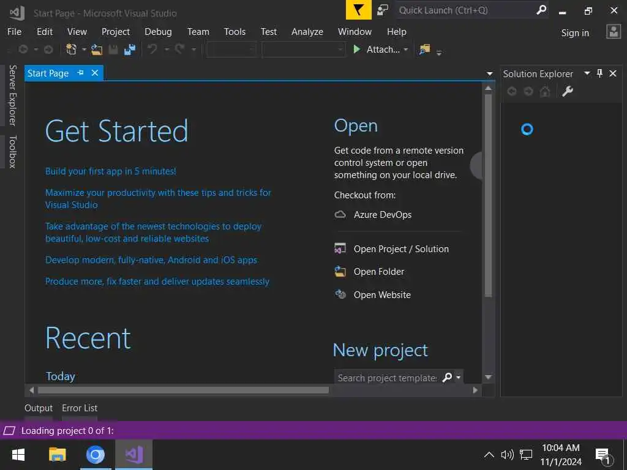Click the Redo toolbar icon
The image size is (627, 470).
(x=179, y=49)
